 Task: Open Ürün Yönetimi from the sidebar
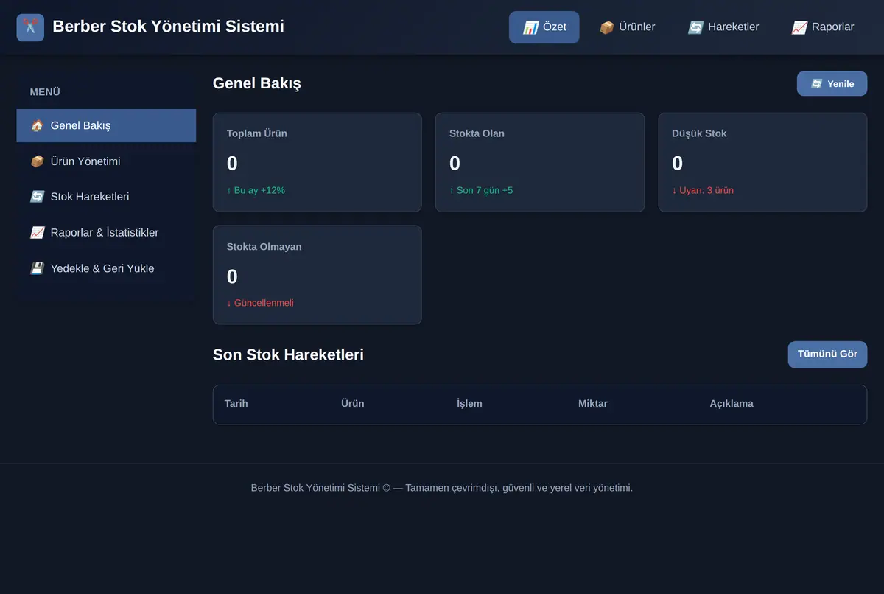pyautogui.click(x=106, y=161)
